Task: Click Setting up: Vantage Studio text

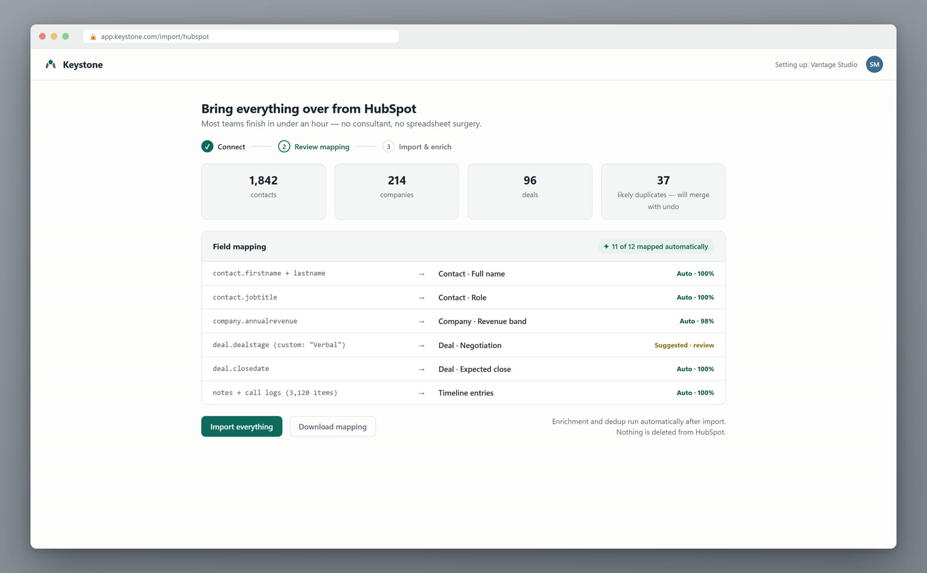Action: (x=816, y=65)
